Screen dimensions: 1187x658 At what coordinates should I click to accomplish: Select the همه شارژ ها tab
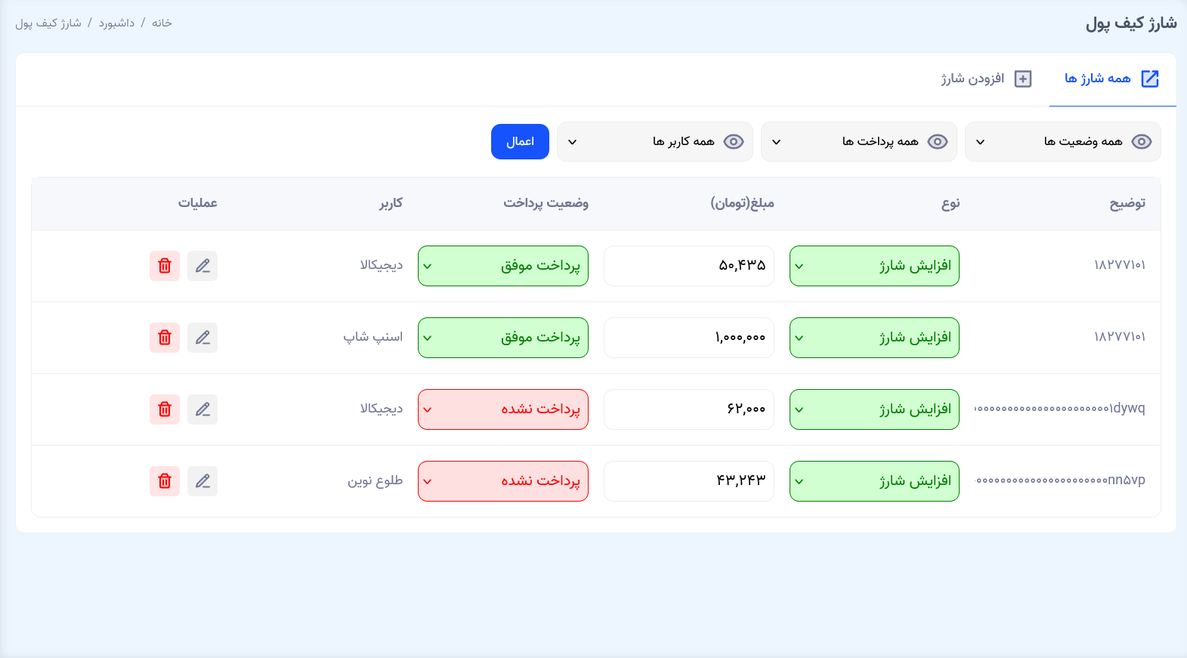click(x=1111, y=79)
